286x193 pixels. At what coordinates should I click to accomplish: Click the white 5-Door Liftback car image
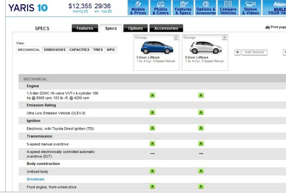click(x=206, y=48)
